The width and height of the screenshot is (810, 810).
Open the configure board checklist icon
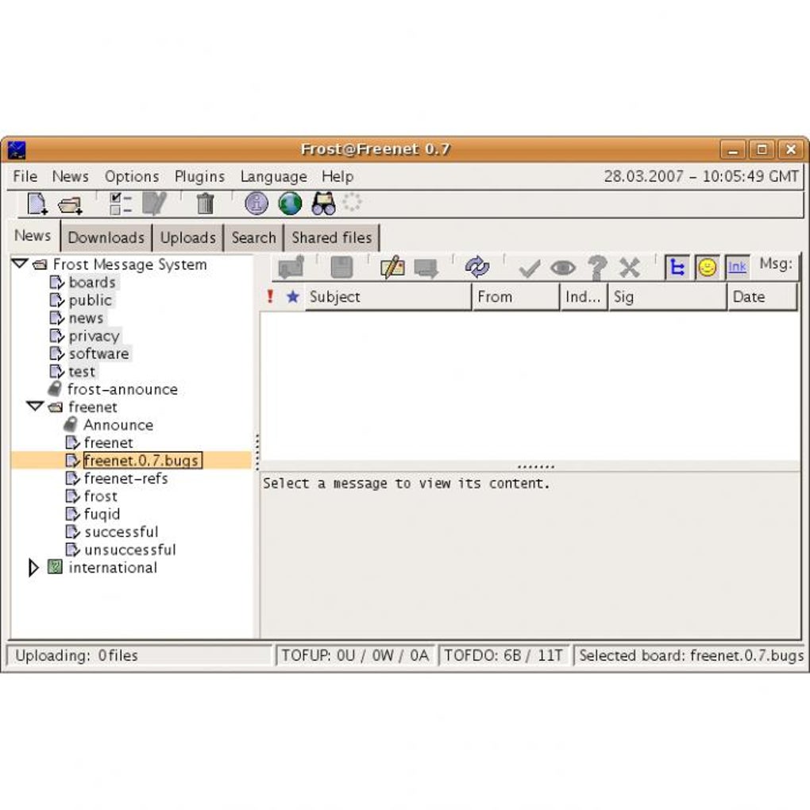[x=121, y=203]
